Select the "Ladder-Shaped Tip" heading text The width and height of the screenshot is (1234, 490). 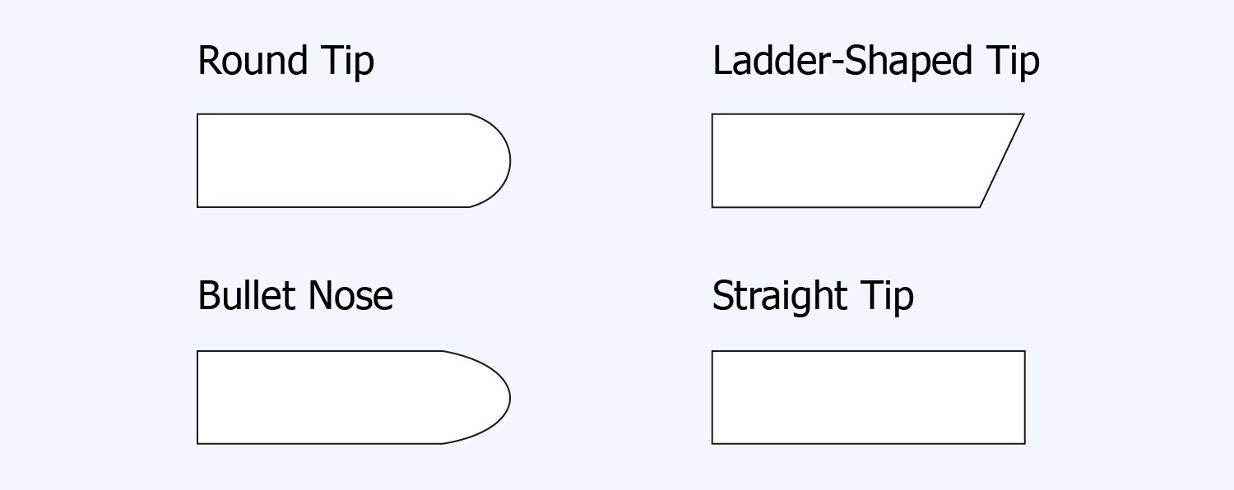(875, 62)
